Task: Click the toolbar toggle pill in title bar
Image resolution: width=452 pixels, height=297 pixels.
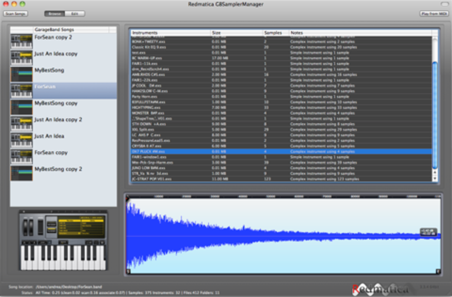Action: pos(444,4)
